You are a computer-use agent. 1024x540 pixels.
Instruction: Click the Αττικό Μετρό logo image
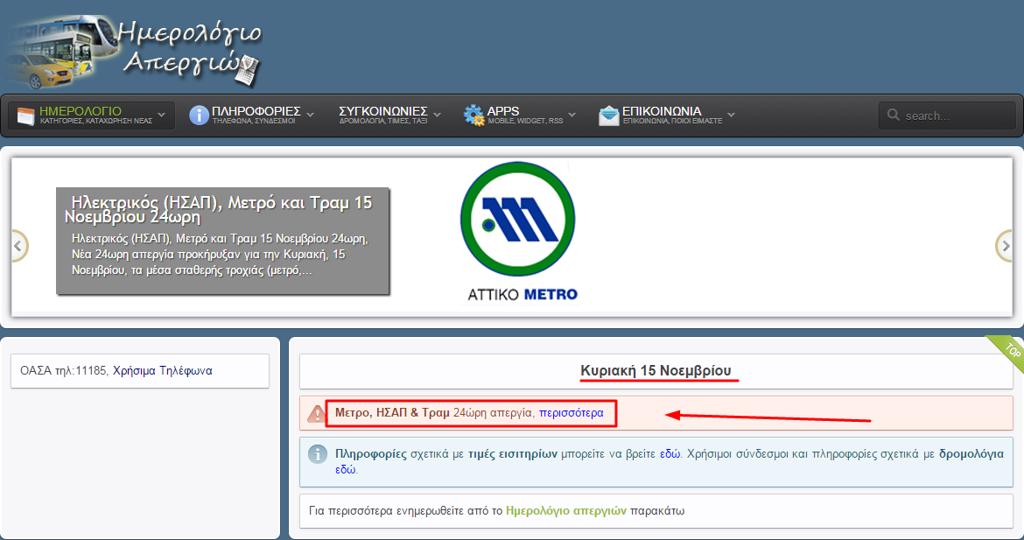click(x=519, y=233)
